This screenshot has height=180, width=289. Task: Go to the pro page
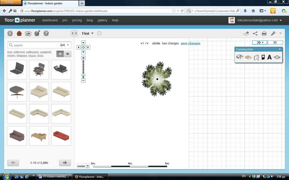(x=65, y=20)
